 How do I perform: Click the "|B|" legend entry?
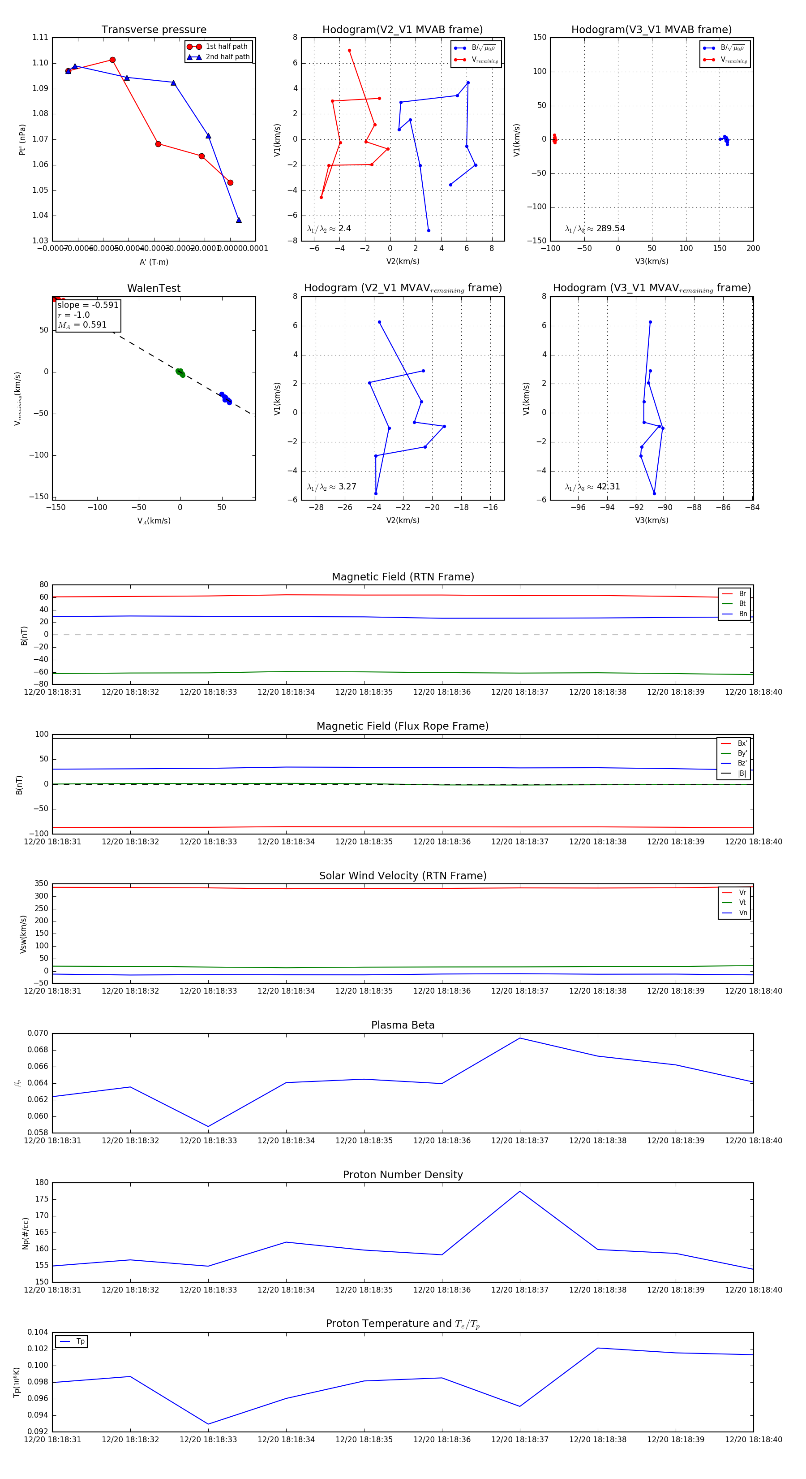point(734,774)
